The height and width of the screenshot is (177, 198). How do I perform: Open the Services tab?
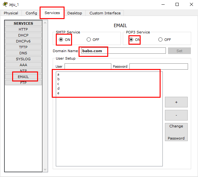point(52,13)
